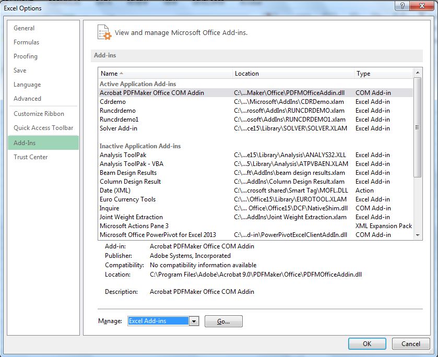Click the ANALYS32.XLL location cell
This screenshot has height=357, width=438.
click(290, 155)
